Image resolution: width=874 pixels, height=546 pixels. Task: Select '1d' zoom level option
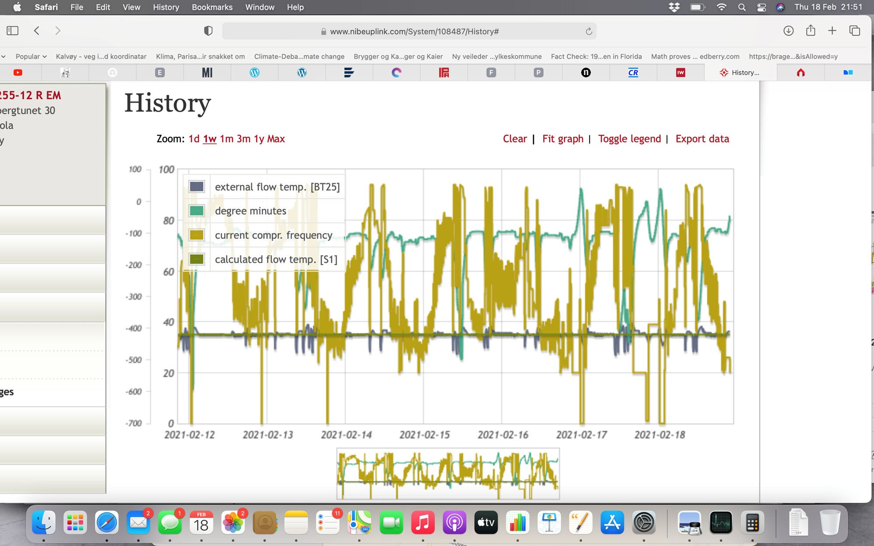[193, 138]
